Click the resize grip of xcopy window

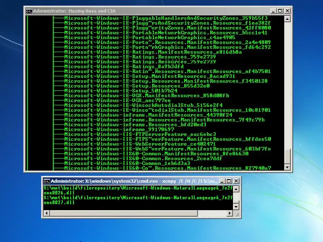237,214
